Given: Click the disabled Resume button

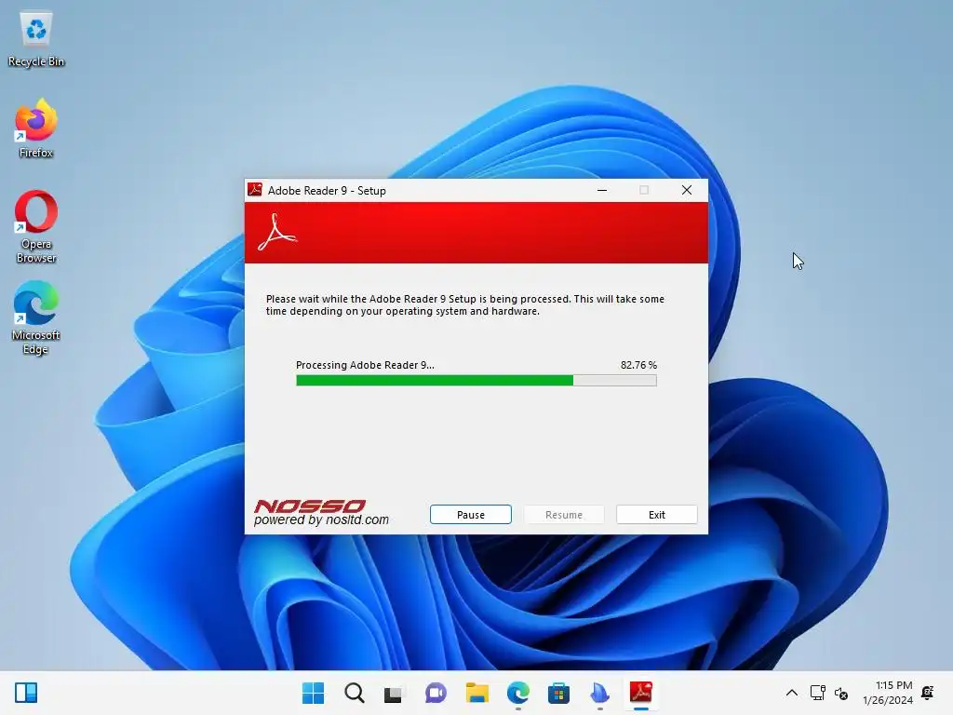Looking at the screenshot, I should point(563,514).
